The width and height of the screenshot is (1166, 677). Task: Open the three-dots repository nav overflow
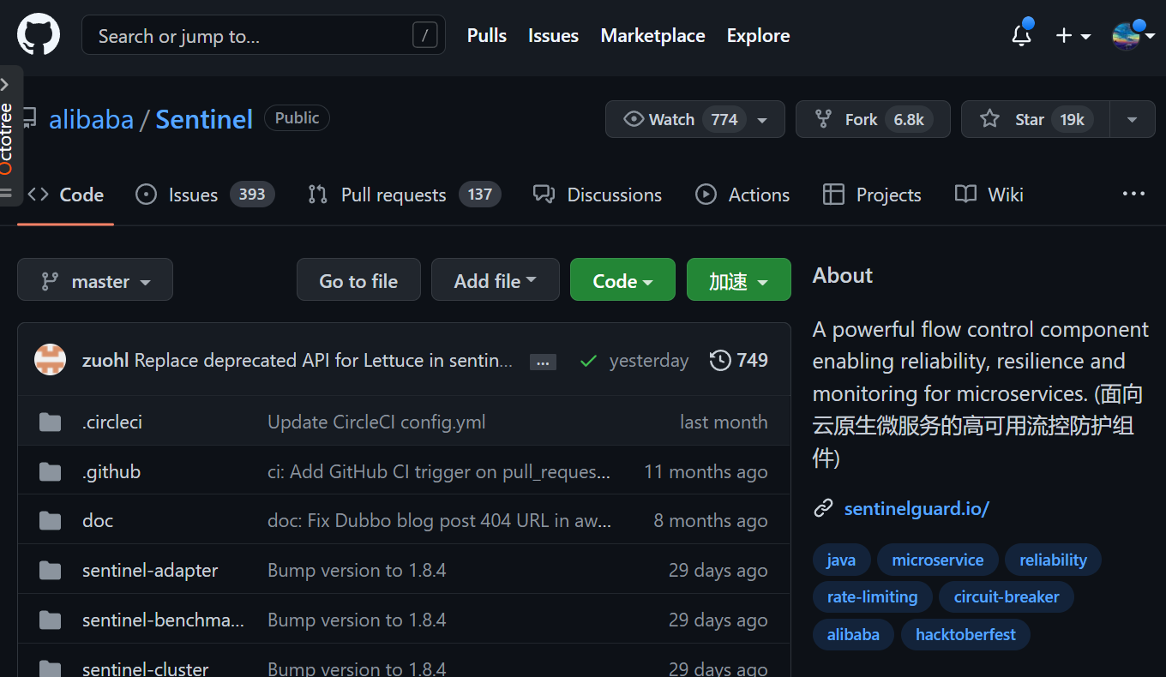click(1133, 195)
